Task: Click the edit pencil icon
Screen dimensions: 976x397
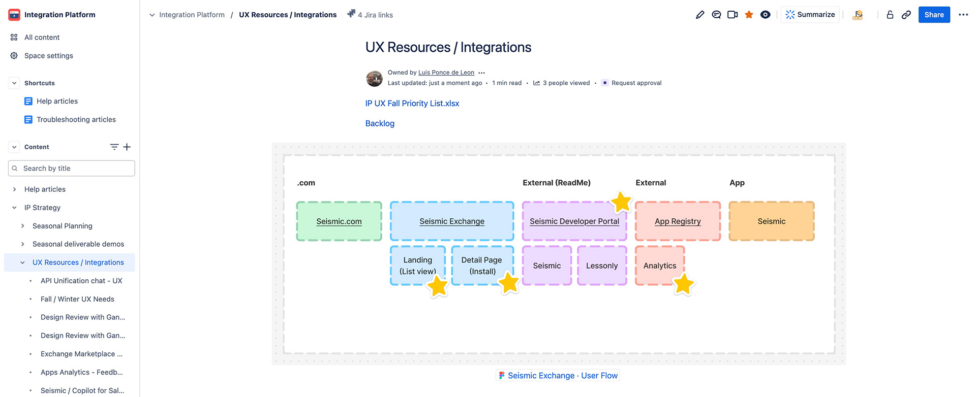Action: click(700, 15)
